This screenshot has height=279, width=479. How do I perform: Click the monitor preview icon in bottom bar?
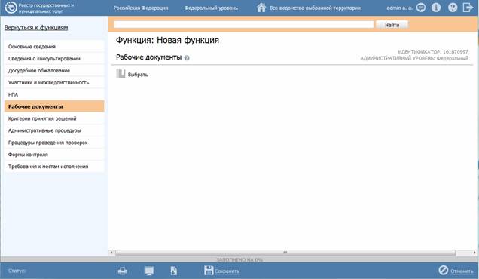pyautogui.click(x=149, y=271)
